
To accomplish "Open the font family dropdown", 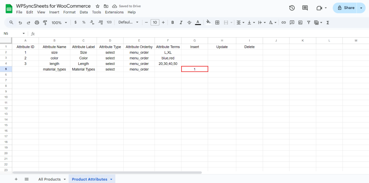I will (x=128, y=22).
